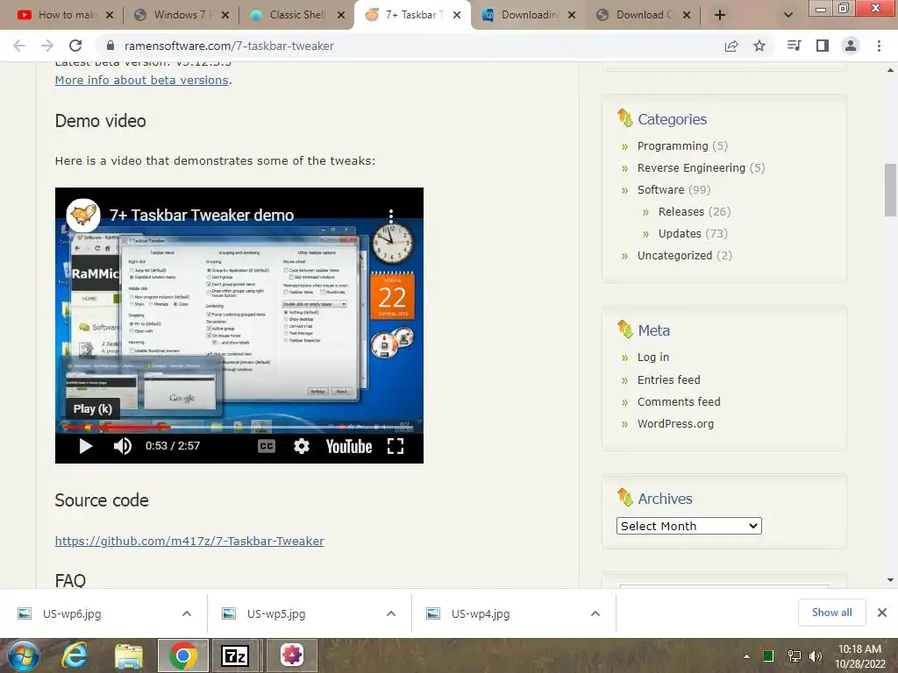Screen dimensions: 898x673
Task: Expand options for US-wp4.jpg download
Action: click(x=595, y=613)
